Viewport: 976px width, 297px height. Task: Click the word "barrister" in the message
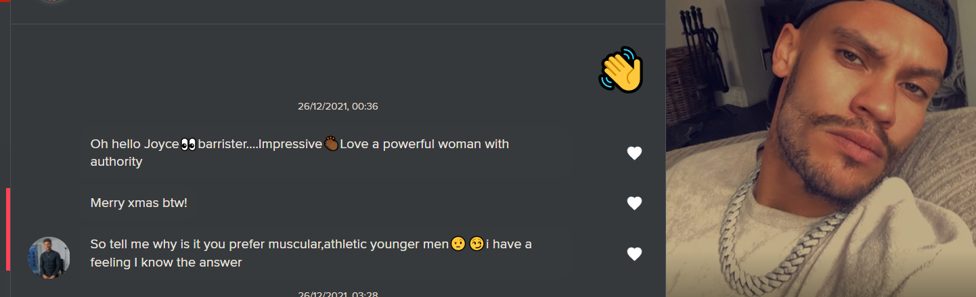point(223,144)
